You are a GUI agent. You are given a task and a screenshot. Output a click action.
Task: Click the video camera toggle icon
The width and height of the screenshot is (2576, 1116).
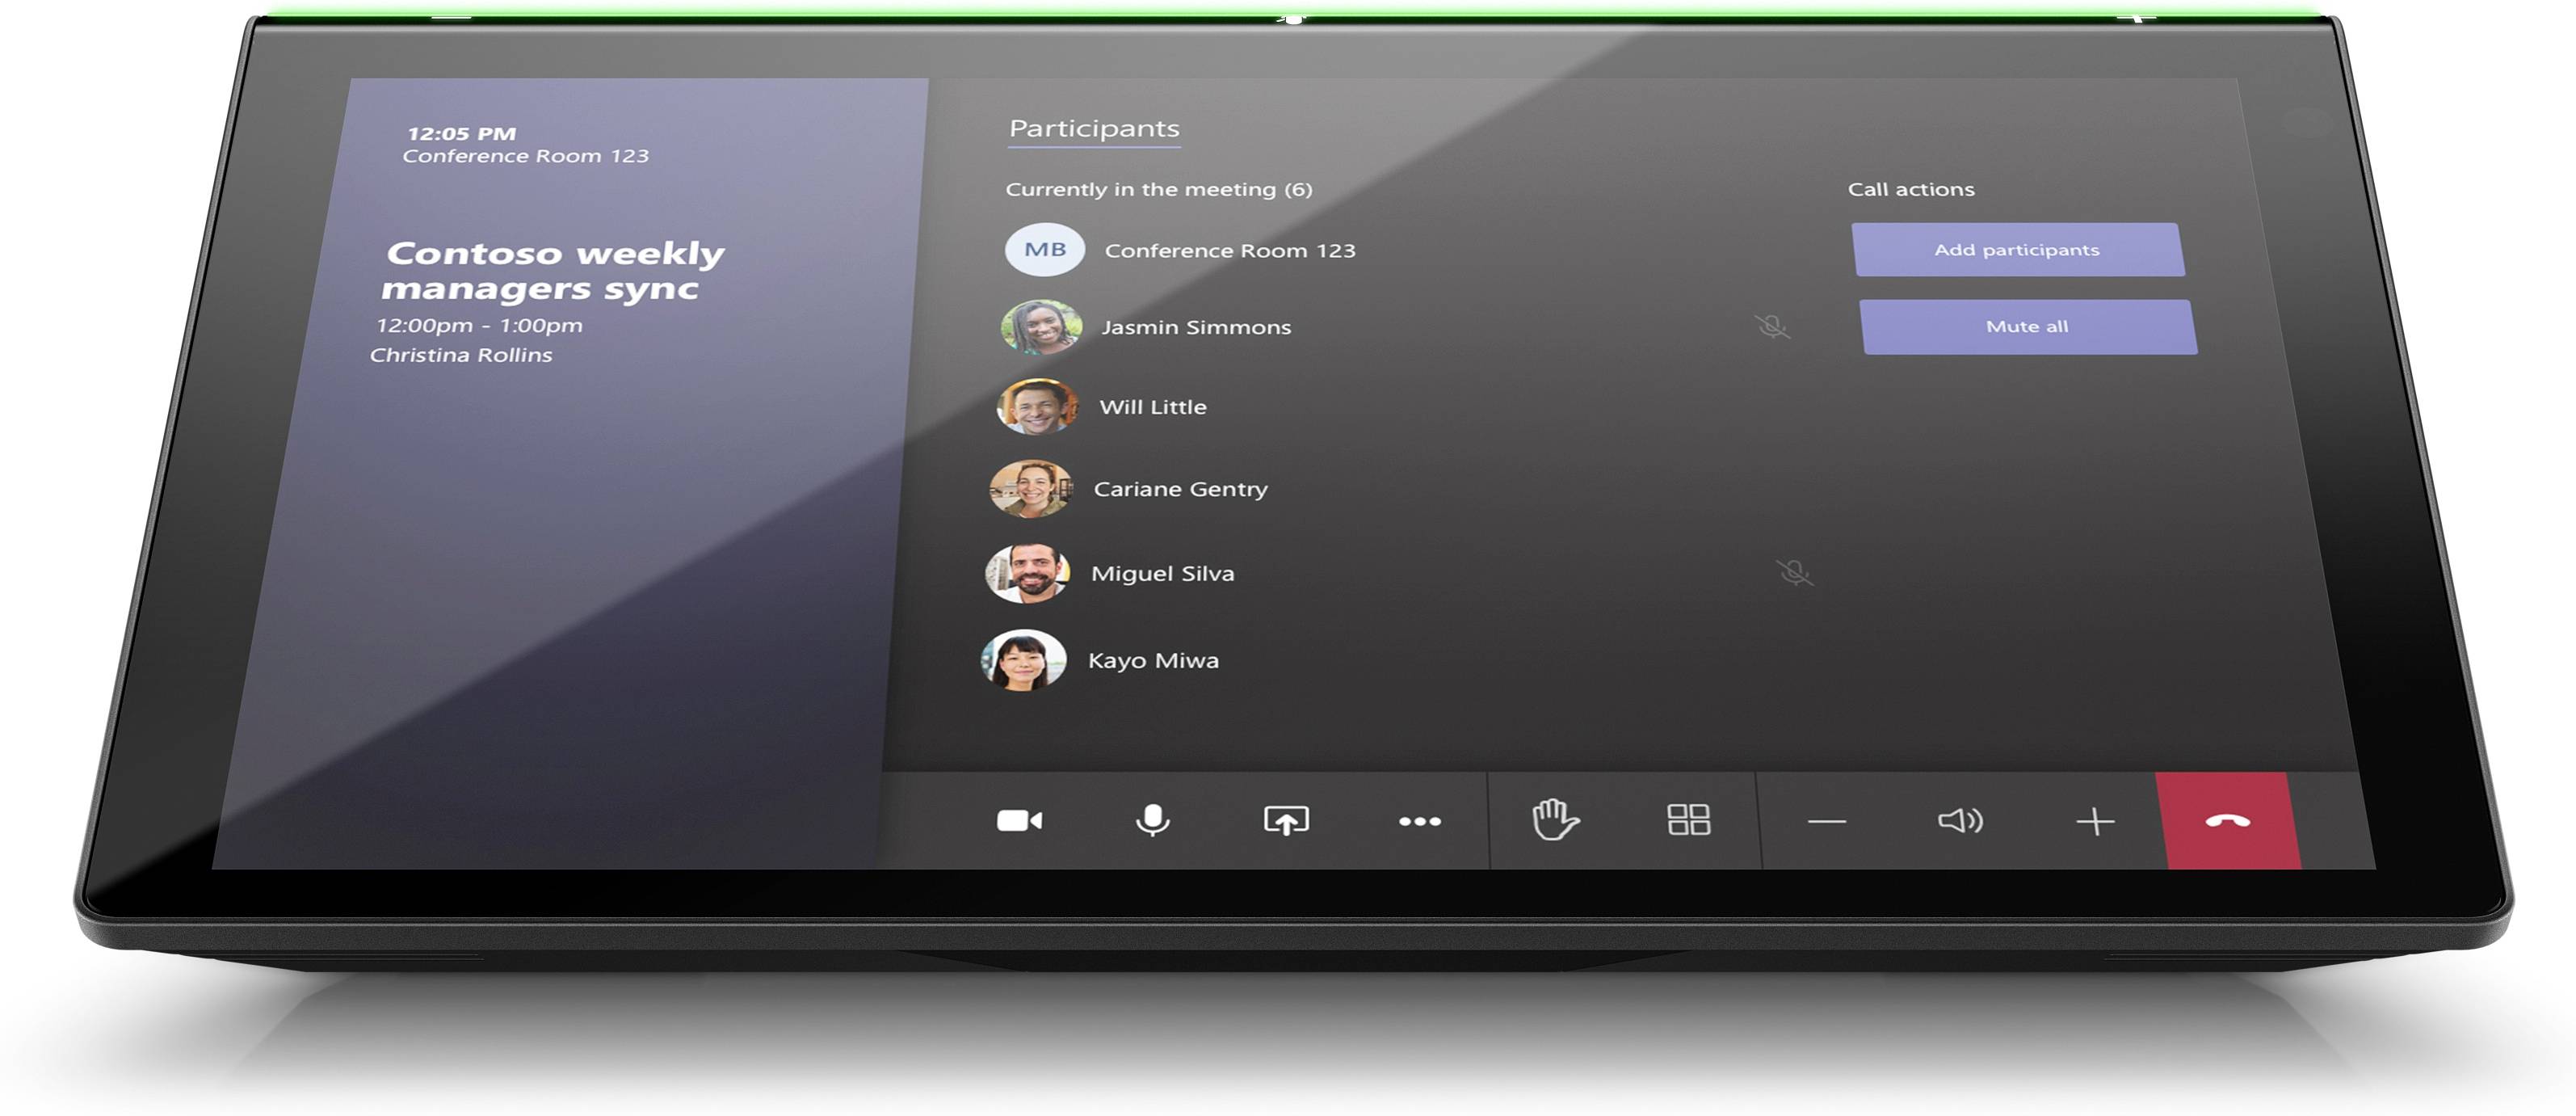(x=1011, y=819)
